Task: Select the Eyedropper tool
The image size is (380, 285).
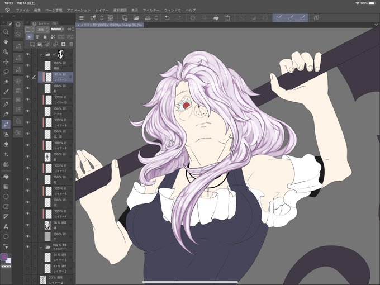Action: click(x=6, y=92)
